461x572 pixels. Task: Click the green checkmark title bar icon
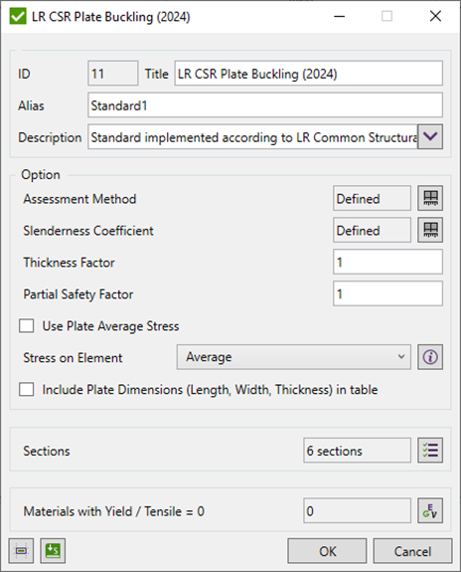tap(18, 17)
